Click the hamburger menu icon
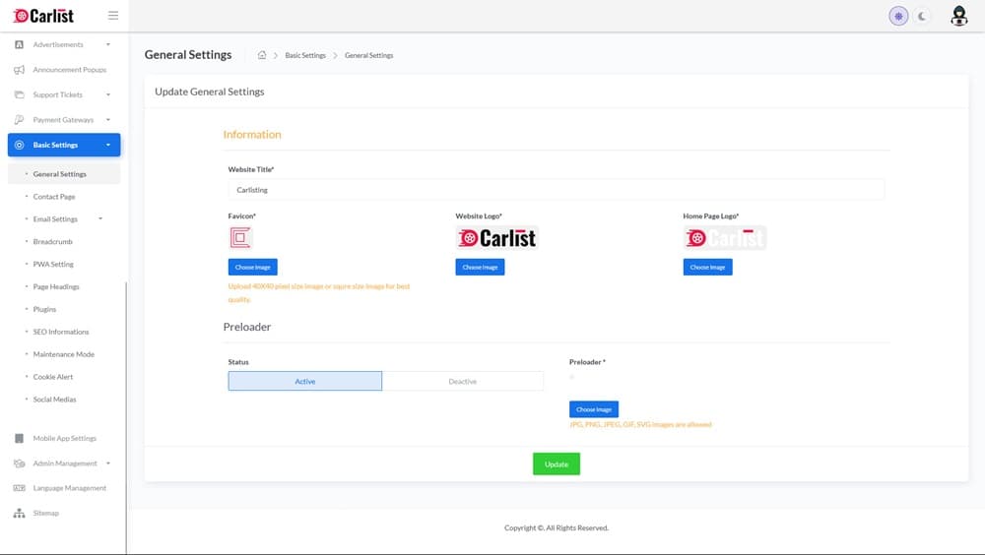Screen dimensions: 985x555 tap(112, 16)
